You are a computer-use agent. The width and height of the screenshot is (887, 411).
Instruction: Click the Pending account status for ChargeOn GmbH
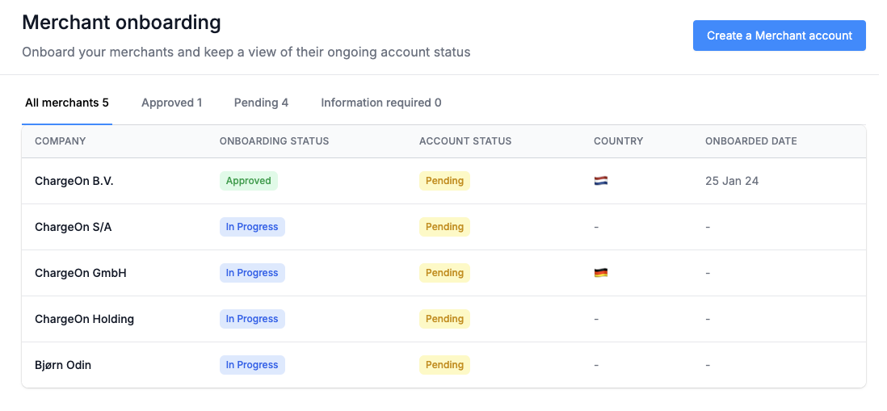pos(444,272)
